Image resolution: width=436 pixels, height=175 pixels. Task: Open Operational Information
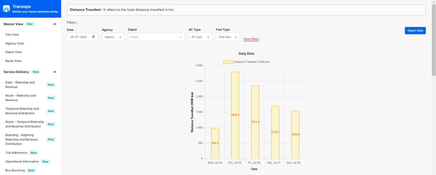coord(22,162)
